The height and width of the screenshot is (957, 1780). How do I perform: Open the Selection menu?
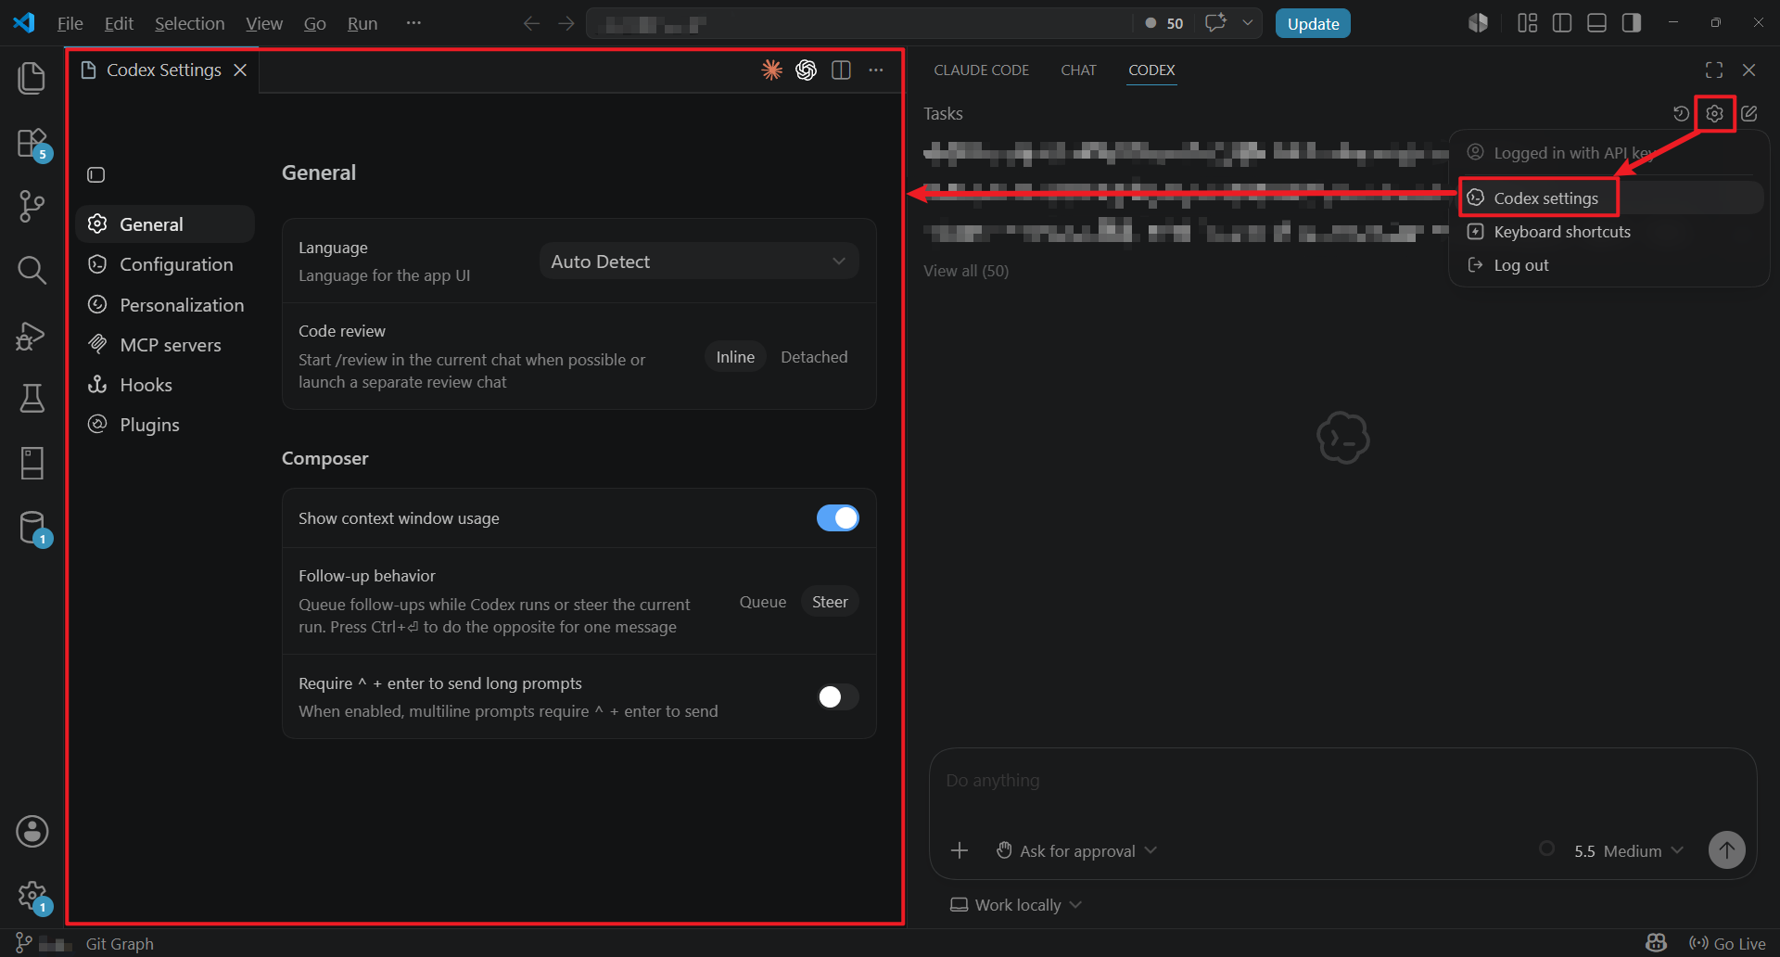click(189, 23)
